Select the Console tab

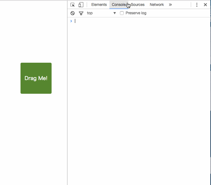(119, 5)
